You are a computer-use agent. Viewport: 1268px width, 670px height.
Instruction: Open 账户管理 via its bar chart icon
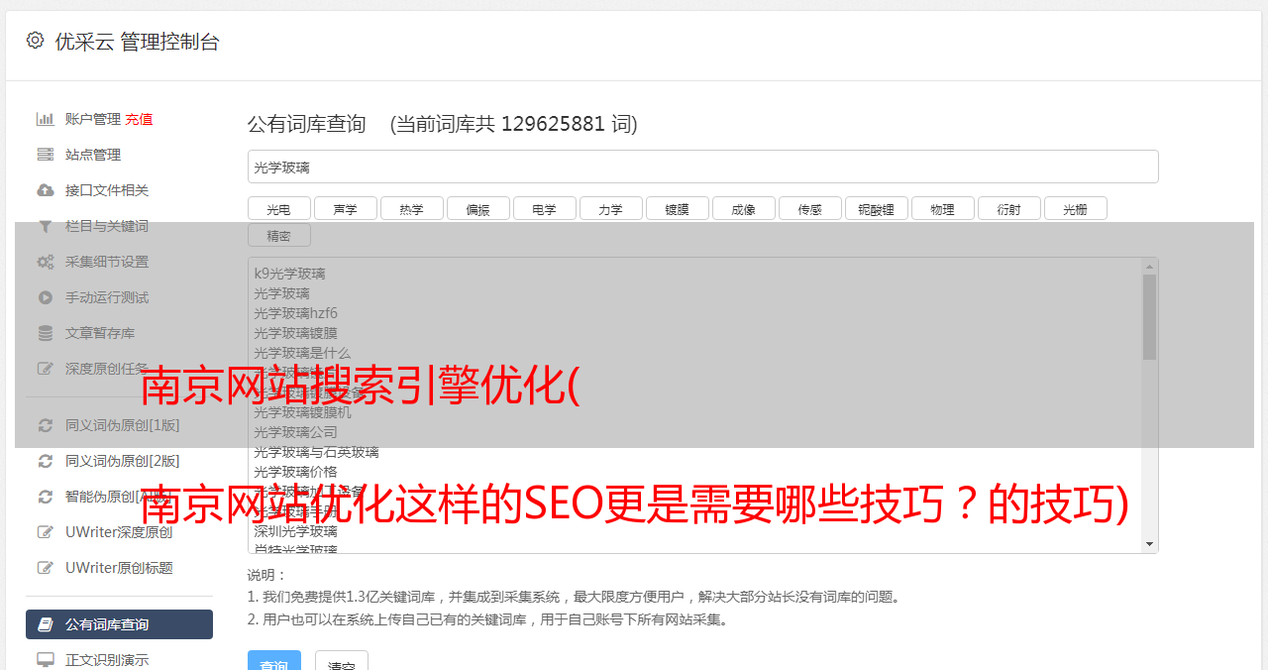coord(46,119)
